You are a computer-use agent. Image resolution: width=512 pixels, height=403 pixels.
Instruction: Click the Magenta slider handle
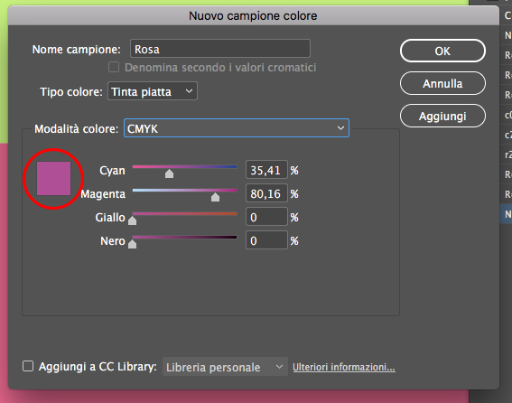tap(215, 197)
